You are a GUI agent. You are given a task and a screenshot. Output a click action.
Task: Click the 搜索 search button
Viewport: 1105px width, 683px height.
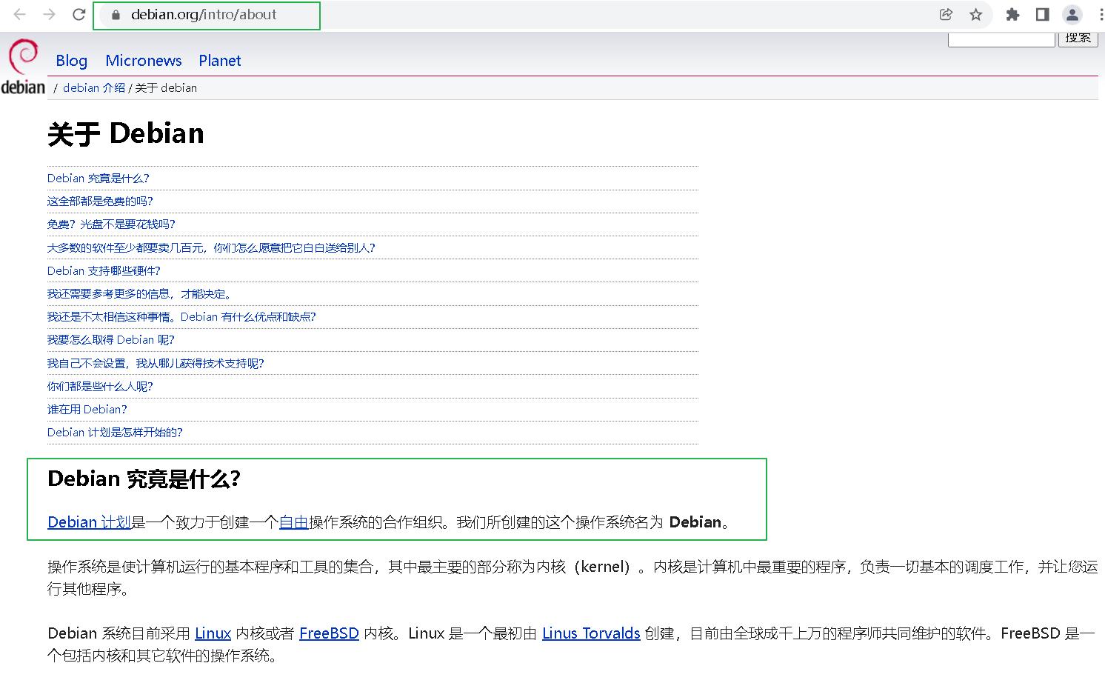[1078, 39]
